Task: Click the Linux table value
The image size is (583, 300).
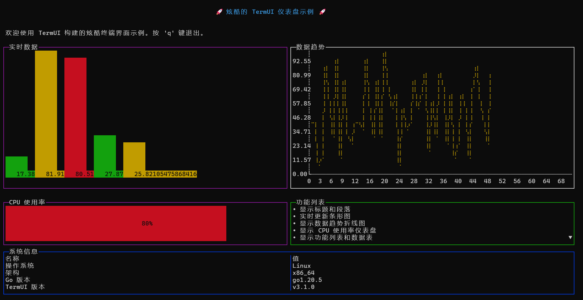Action: click(x=301, y=266)
